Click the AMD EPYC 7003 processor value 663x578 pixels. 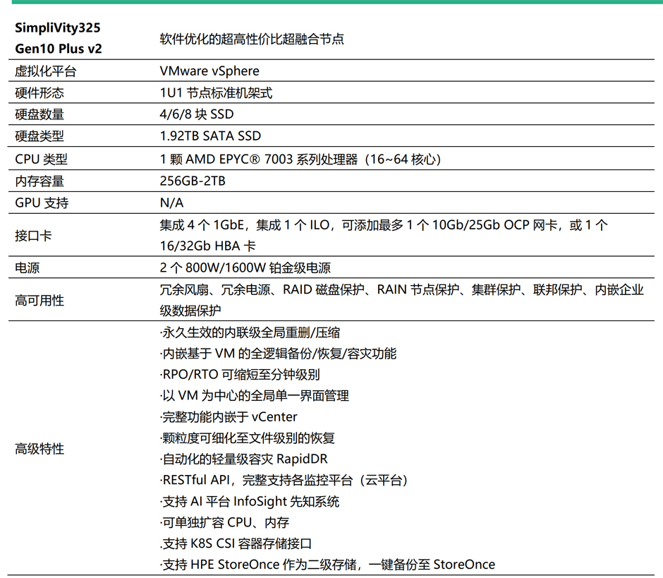pyautogui.click(x=300, y=159)
